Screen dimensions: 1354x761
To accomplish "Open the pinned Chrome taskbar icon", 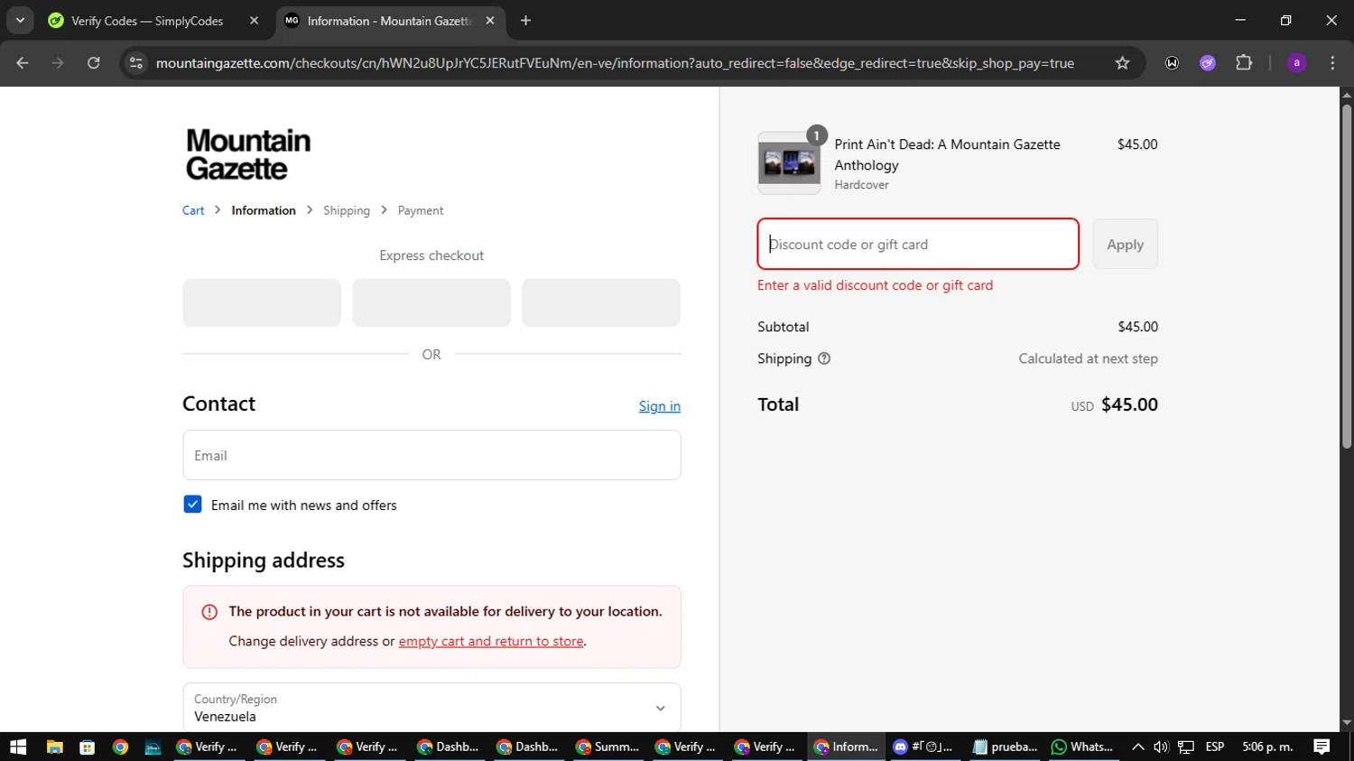I will 120,747.
